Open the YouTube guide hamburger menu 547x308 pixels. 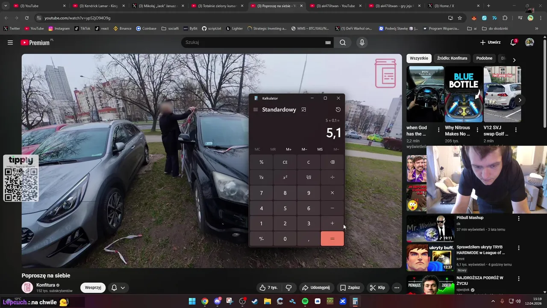click(10, 42)
